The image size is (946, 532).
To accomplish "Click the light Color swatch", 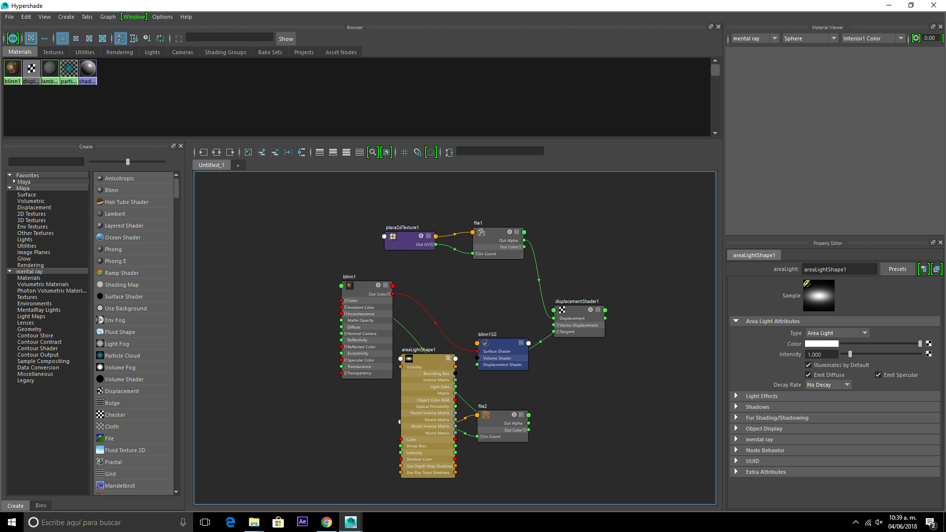I will click(x=821, y=344).
